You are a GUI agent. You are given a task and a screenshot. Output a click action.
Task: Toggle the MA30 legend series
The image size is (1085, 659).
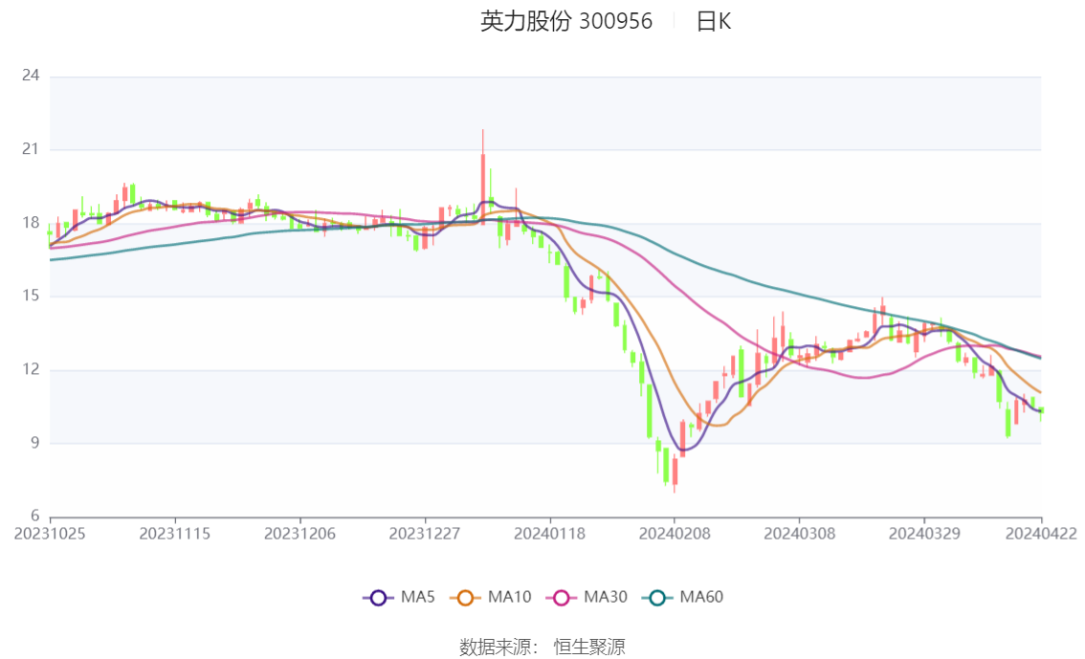tap(587, 598)
